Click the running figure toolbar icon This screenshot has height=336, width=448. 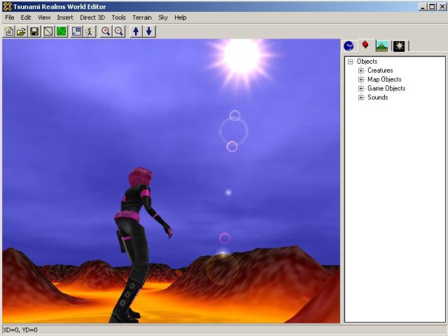pyautogui.click(x=90, y=31)
